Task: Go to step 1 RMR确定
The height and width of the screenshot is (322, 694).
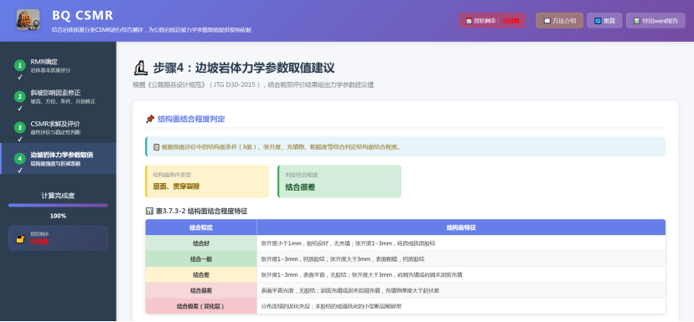Action: tap(58, 66)
